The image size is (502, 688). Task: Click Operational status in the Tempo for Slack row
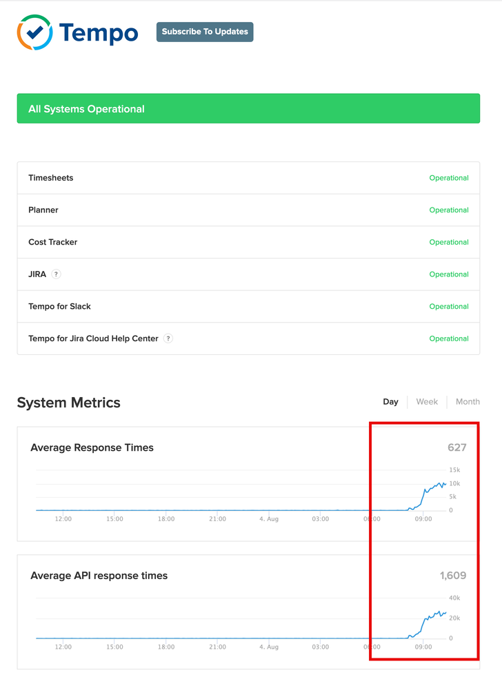[449, 306]
